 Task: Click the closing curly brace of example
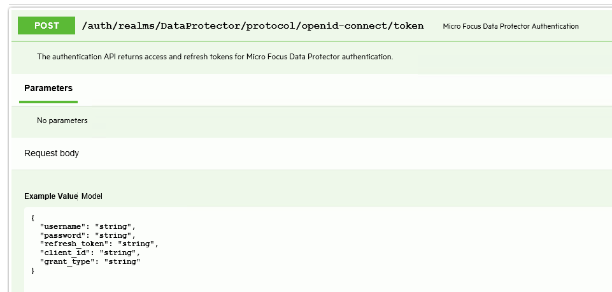pos(32,270)
